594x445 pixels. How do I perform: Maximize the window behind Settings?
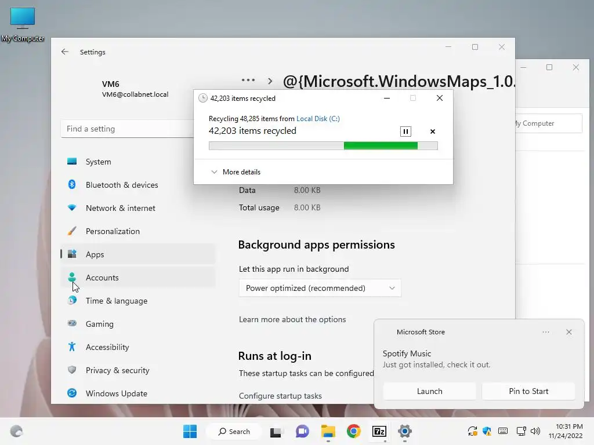tap(549, 67)
